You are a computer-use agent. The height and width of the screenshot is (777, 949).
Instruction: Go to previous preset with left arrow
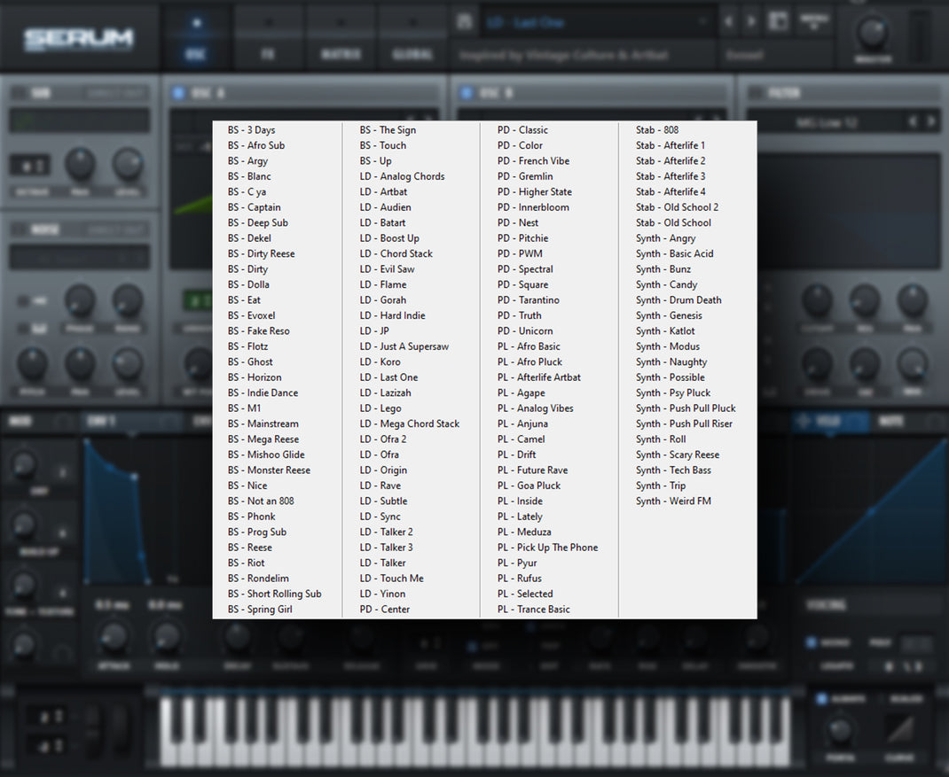click(x=729, y=22)
